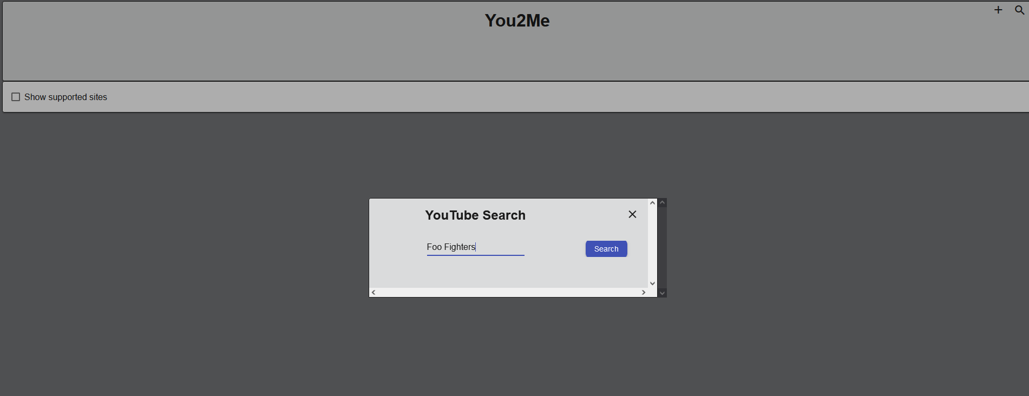Click the You2Me title heading
This screenshot has width=1029, height=396.
pyautogui.click(x=517, y=21)
